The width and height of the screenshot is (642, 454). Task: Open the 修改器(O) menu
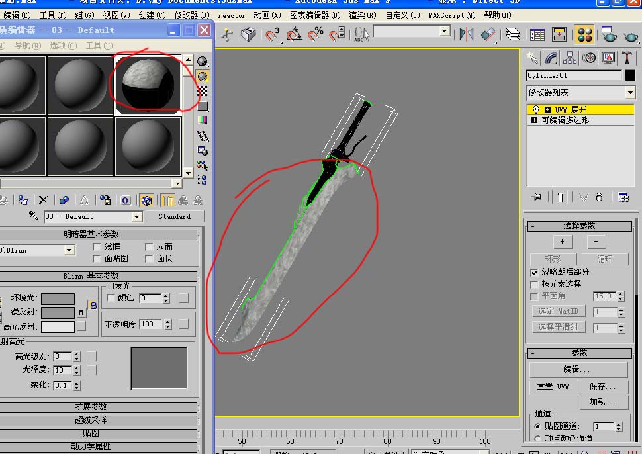(192, 15)
